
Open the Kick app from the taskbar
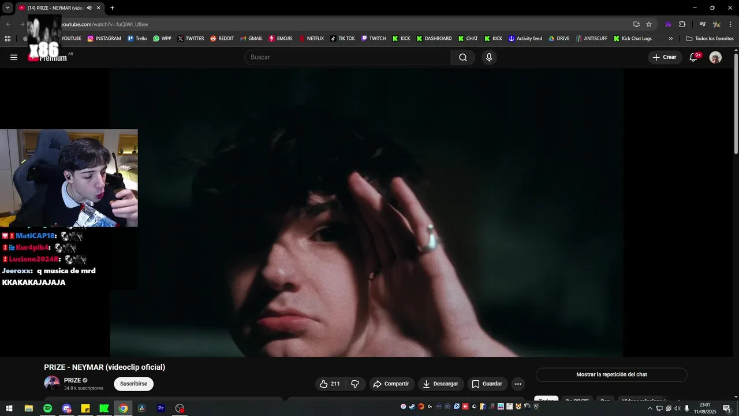tap(104, 408)
